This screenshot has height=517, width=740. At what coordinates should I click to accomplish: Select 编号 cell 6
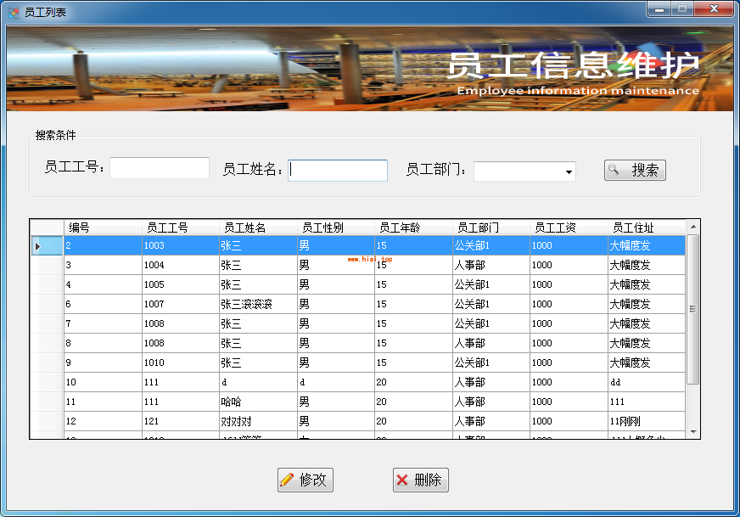[x=103, y=304]
